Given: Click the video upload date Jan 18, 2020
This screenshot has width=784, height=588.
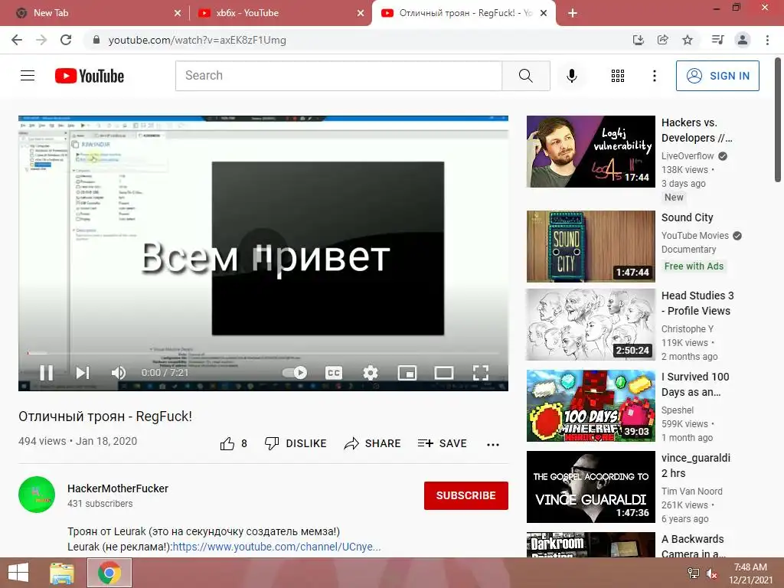Looking at the screenshot, I should pyautogui.click(x=106, y=442).
